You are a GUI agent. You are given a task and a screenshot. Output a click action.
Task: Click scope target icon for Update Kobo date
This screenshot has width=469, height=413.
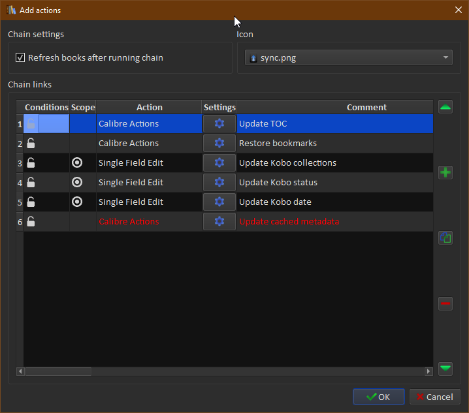[x=77, y=202]
